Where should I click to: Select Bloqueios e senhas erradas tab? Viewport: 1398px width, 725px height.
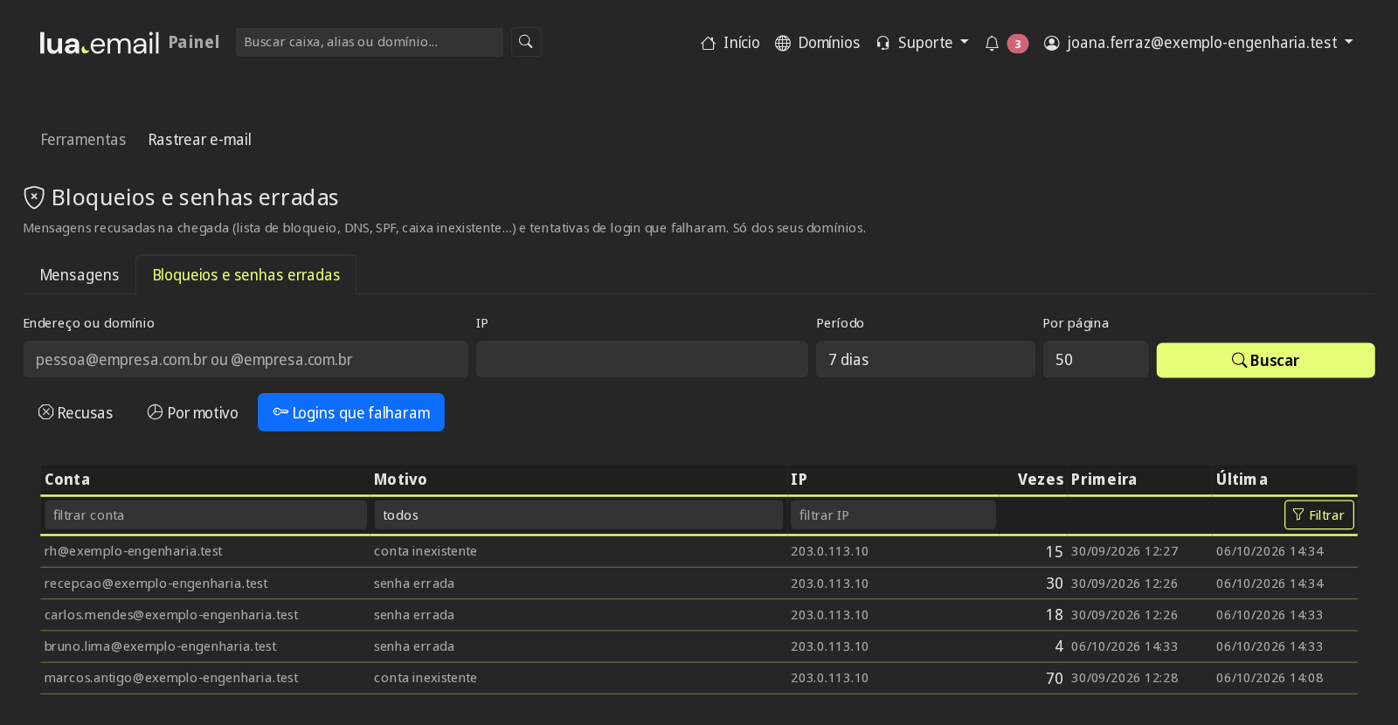tap(246, 275)
